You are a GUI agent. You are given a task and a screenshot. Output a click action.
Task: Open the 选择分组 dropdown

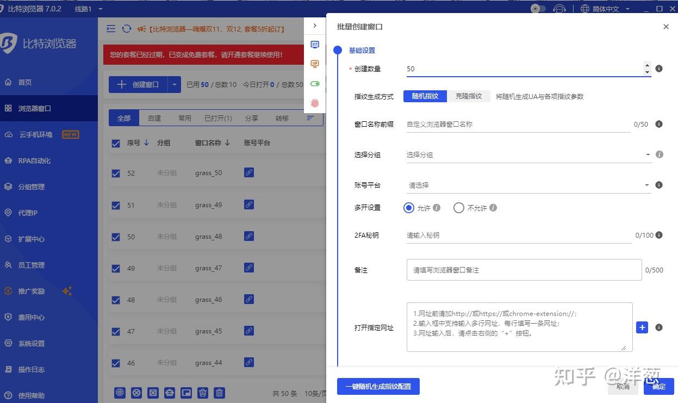click(x=528, y=155)
